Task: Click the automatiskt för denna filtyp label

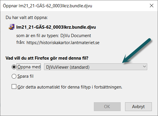Action: [70, 87]
